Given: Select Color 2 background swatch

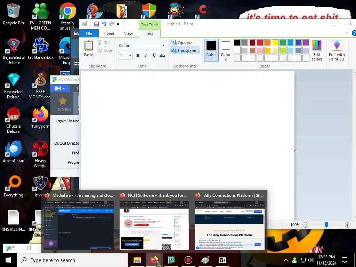Looking at the screenshot, I should tap(226, 50).
